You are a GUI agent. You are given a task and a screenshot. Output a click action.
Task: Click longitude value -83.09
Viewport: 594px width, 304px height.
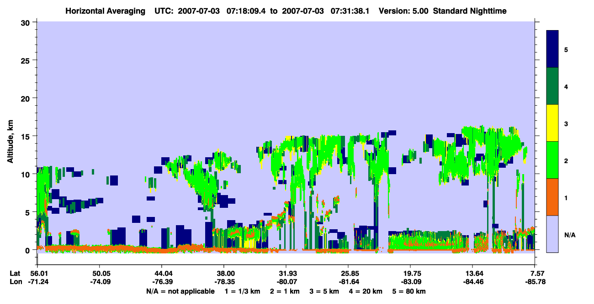click(410, 281)
